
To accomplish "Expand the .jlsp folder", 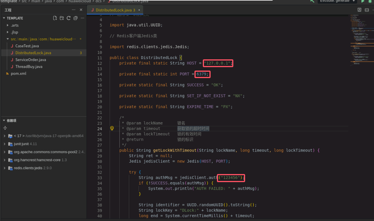I will [x=7, y=32].
